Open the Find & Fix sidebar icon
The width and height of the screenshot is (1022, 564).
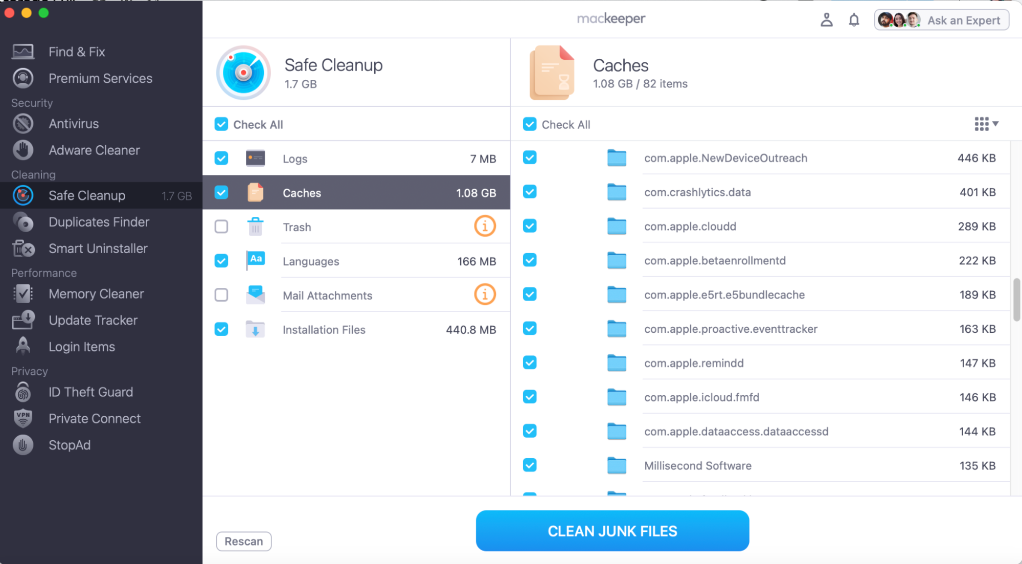pyautogui.click(x=23, y=52)
